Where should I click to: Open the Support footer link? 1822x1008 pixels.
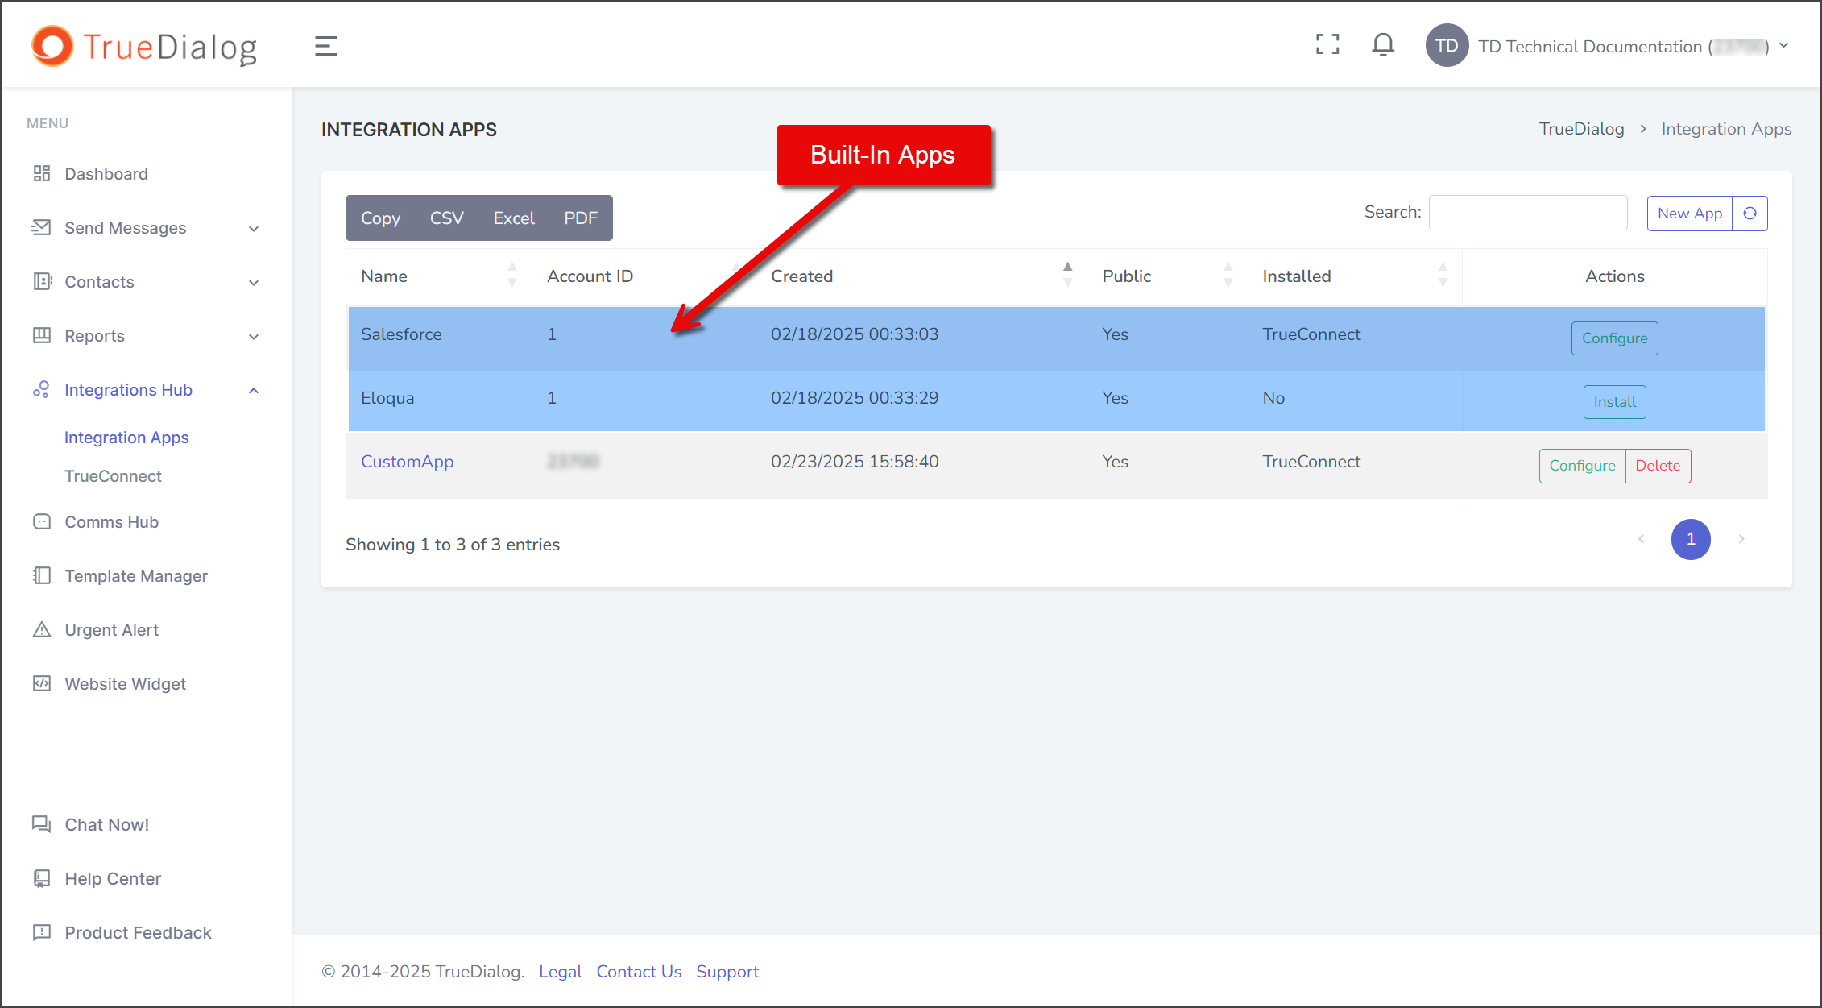pos(727,972)
